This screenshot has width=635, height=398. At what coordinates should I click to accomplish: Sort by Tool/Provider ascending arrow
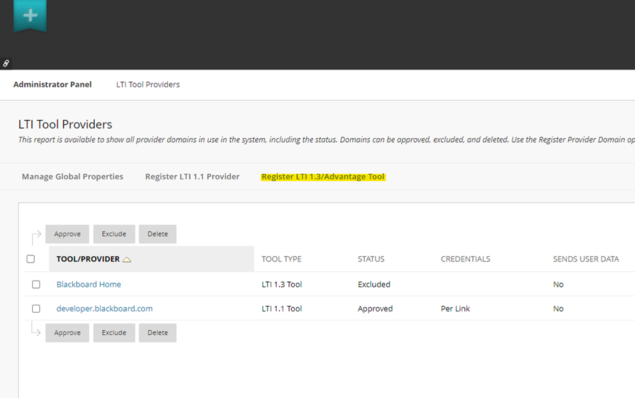tap(127, 259)
